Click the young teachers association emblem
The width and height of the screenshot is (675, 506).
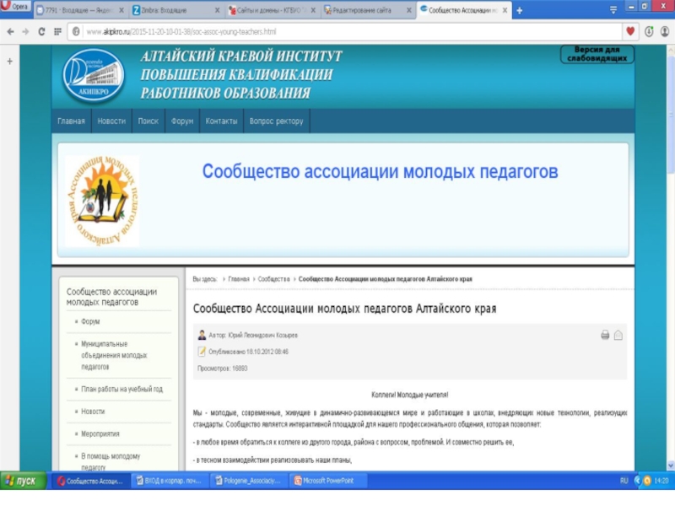coord(102,201)
